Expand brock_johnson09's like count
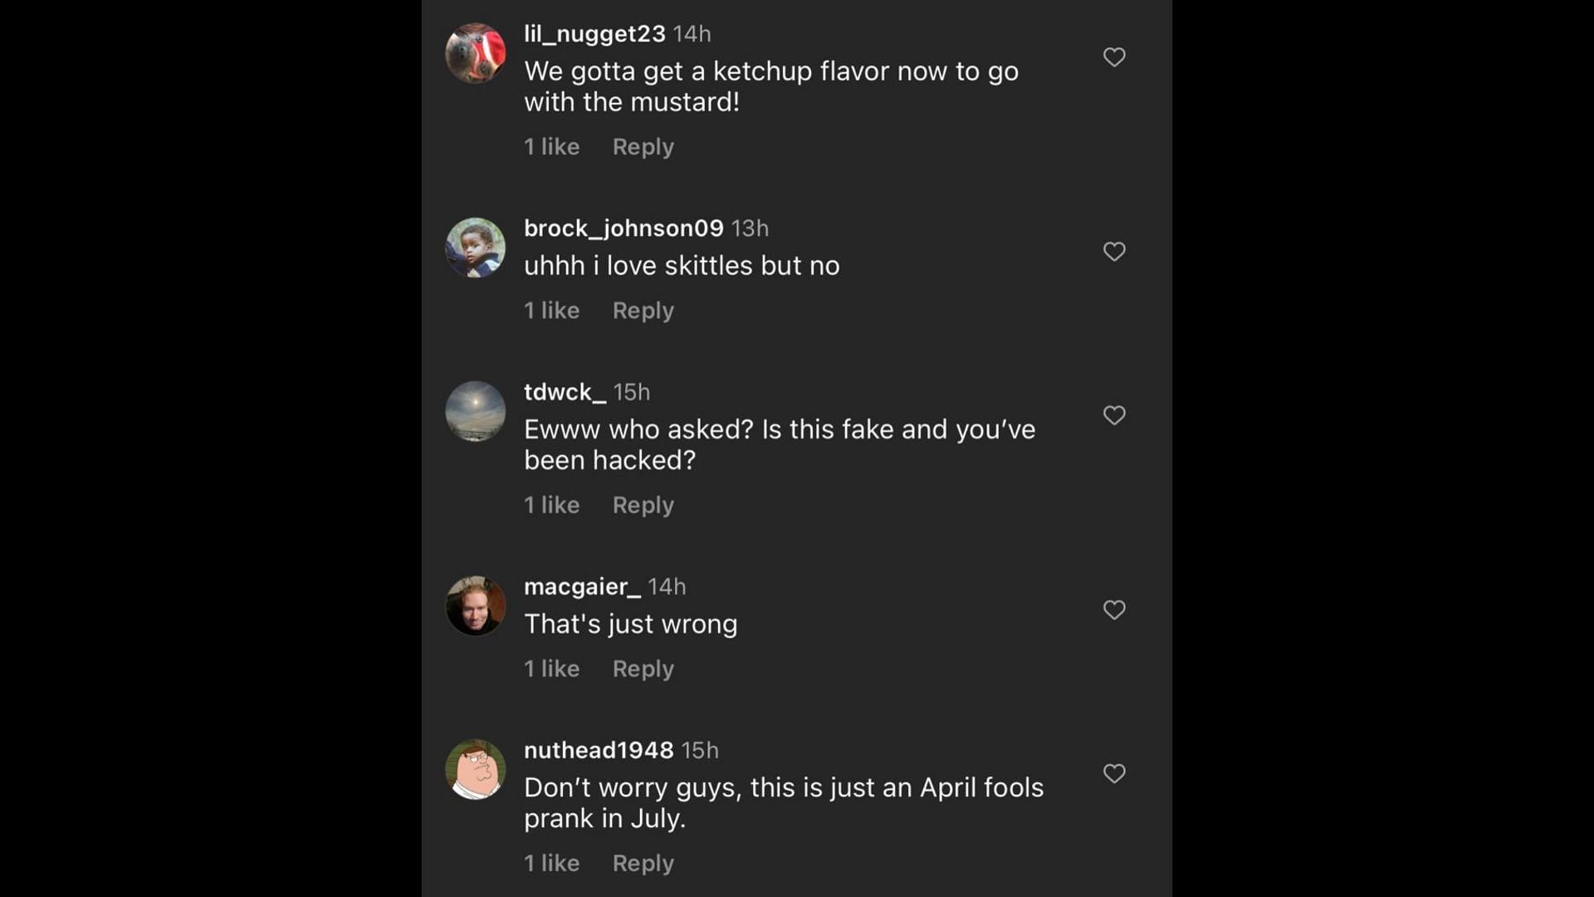 (x=552, y=310)
